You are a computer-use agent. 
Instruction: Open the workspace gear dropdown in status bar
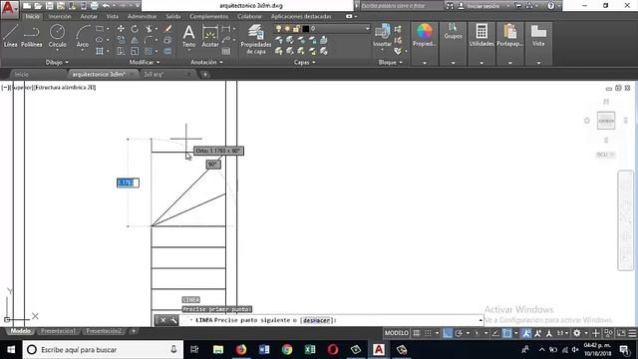pyautogui.click(x=586, y=333)
